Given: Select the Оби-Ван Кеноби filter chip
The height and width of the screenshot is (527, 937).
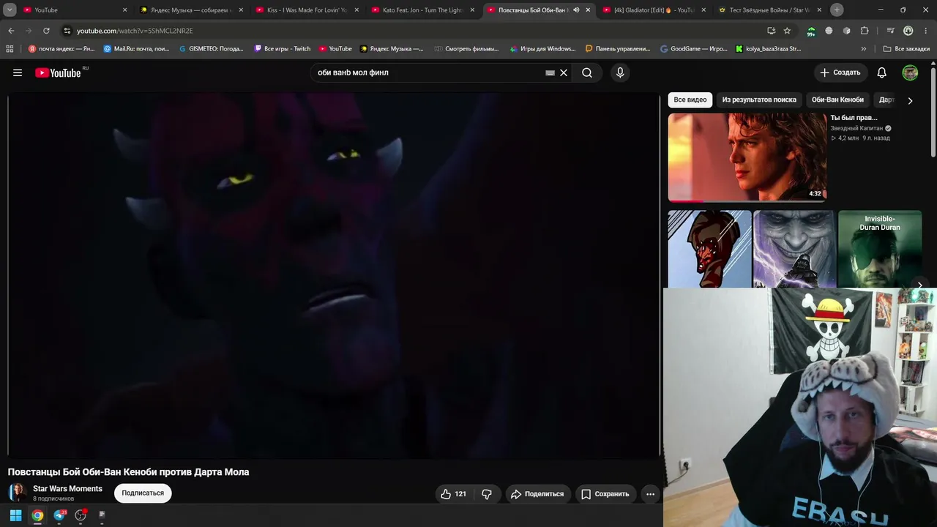Looking at the screenshot, I should [837, 100].
